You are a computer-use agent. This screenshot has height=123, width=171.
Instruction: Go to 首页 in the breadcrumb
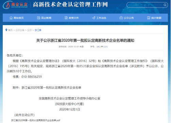click(11, 30)
